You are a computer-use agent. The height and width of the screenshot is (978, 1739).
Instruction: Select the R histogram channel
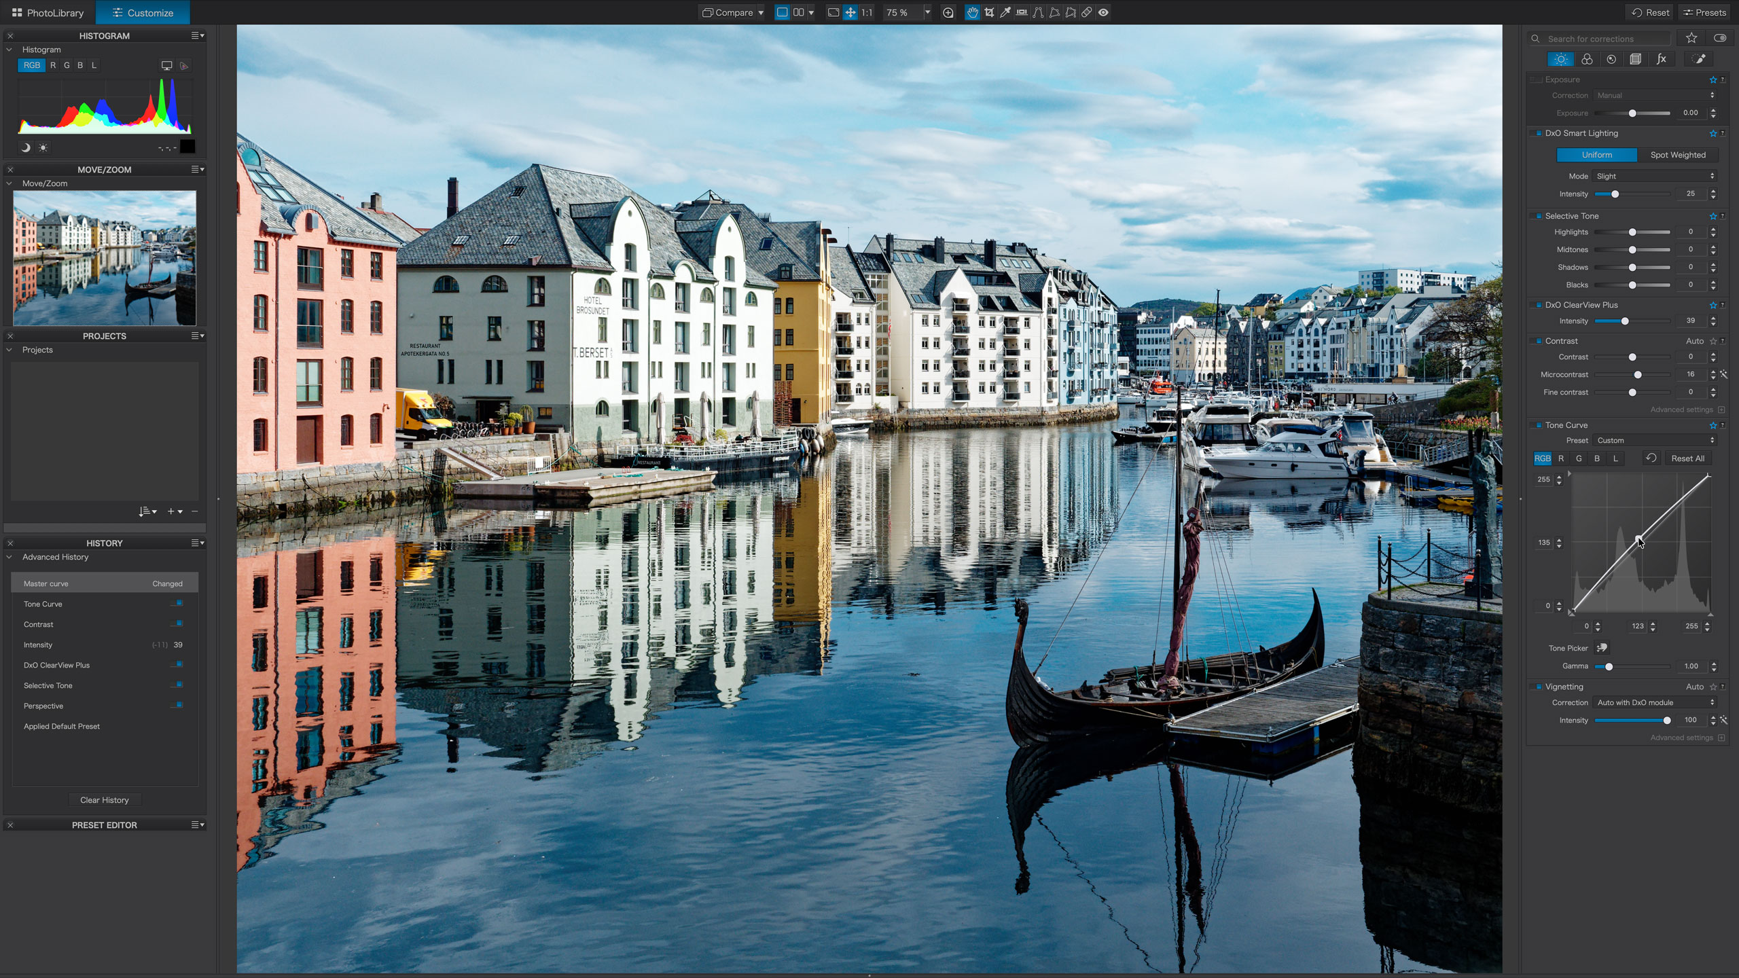53,65
